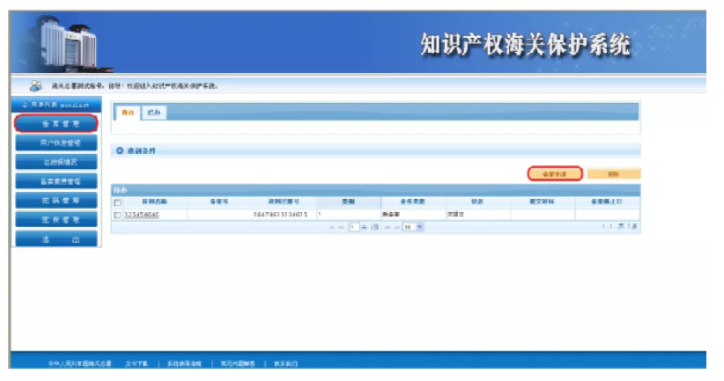Click into the page number input field

click(x=354, y=227)
